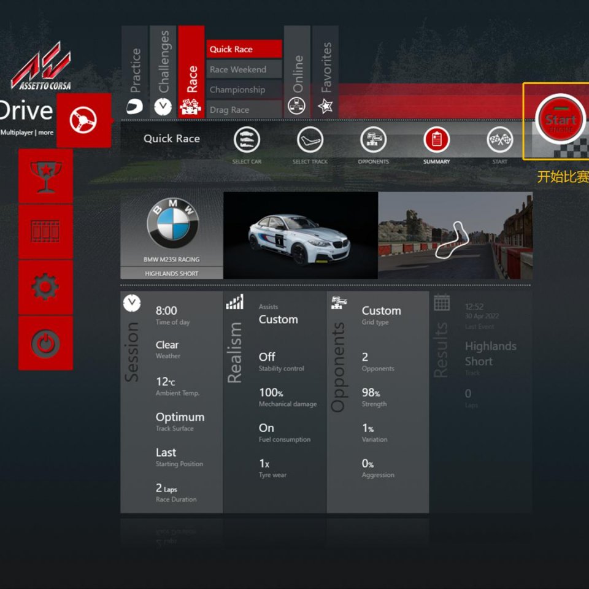Screen dimensions: 589x589
Task: Choose Quick Race mode
Action: point(244,49)
